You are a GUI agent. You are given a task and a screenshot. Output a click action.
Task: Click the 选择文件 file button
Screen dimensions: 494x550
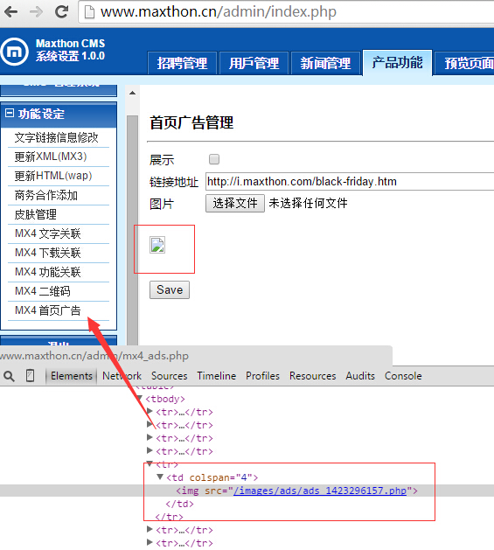point(235,203)
